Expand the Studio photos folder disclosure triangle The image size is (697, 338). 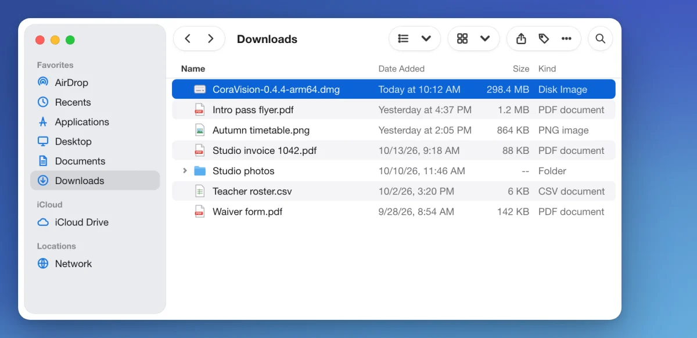tap(185, 171)
